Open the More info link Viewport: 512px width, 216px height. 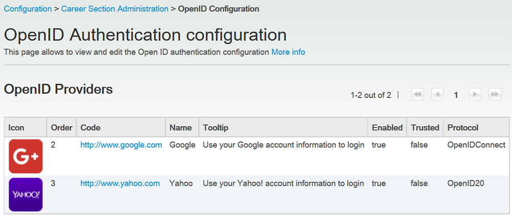click(x=288, y=52)
